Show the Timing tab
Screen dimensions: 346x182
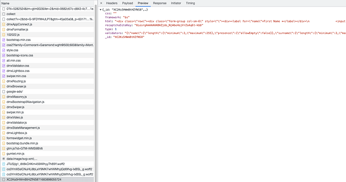point(190,3)
